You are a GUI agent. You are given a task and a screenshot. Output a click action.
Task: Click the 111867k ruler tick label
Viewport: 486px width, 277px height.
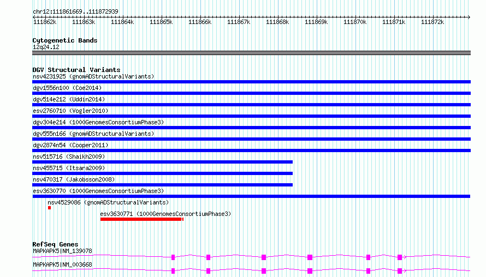point(239,22)
